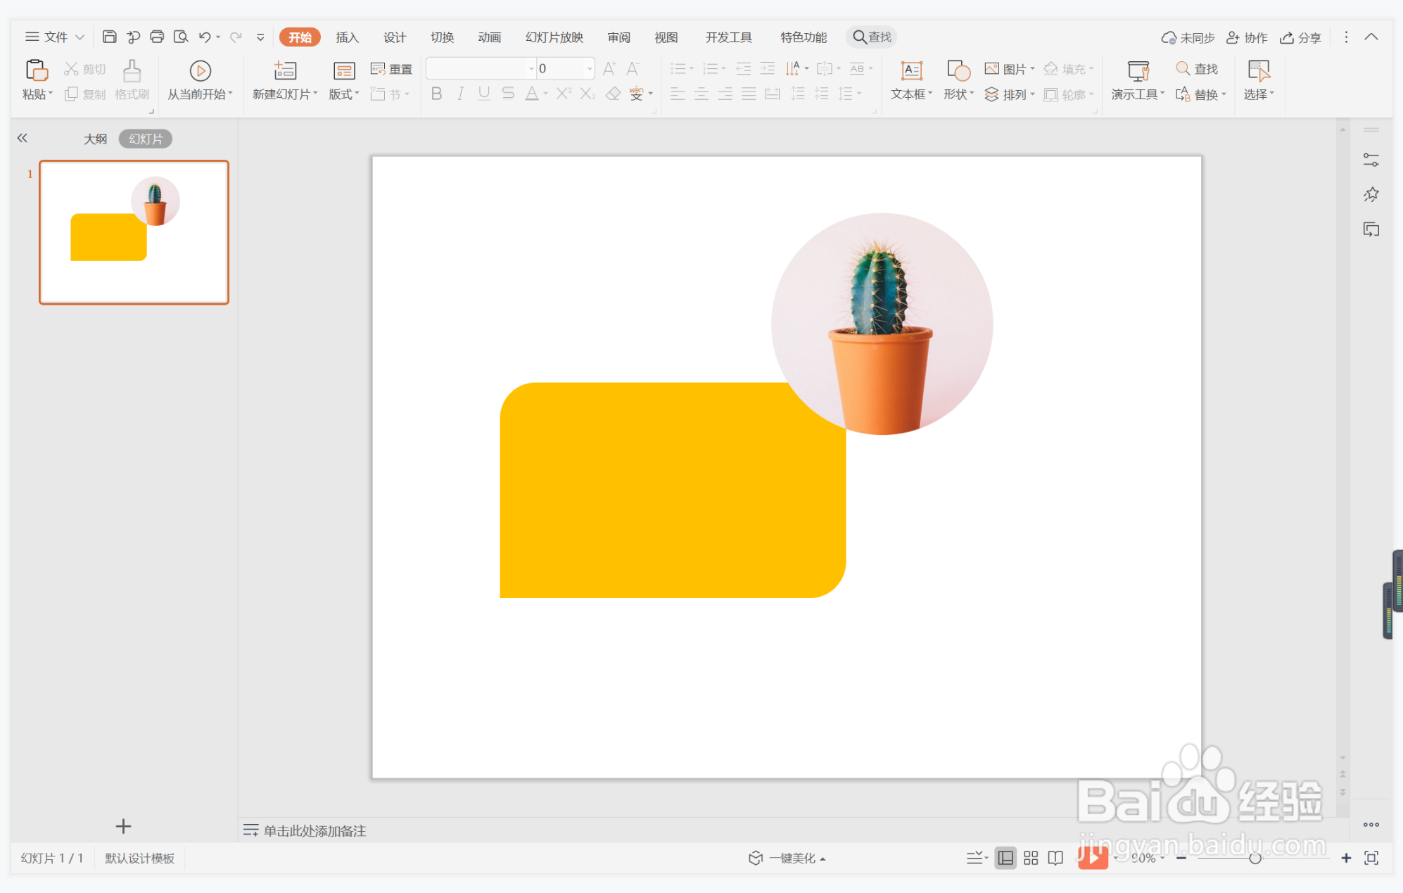The width and height of the screenshot is (1403, 893).
Task: Redo the last action
Action: click(236, 37)
